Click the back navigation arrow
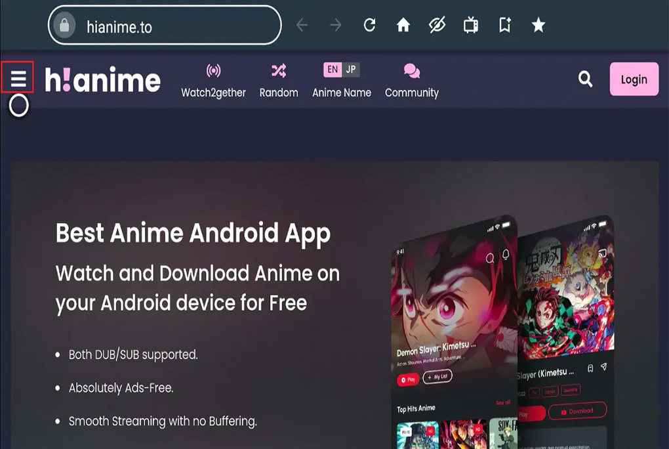Image resolution: width=669 pixels, height=449 pixels. pyautogui.click(x=301, y=24)
